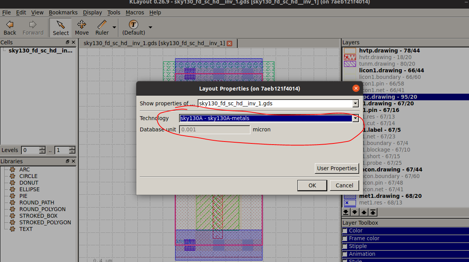Float the Cells panel
The width and height of the screenshot is (469, 262).
point(68,42)
